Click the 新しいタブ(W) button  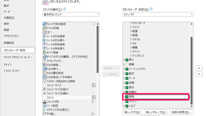[x=132, y=112]
